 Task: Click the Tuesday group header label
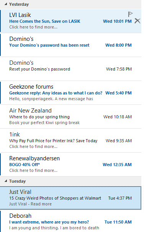[17, 181]
